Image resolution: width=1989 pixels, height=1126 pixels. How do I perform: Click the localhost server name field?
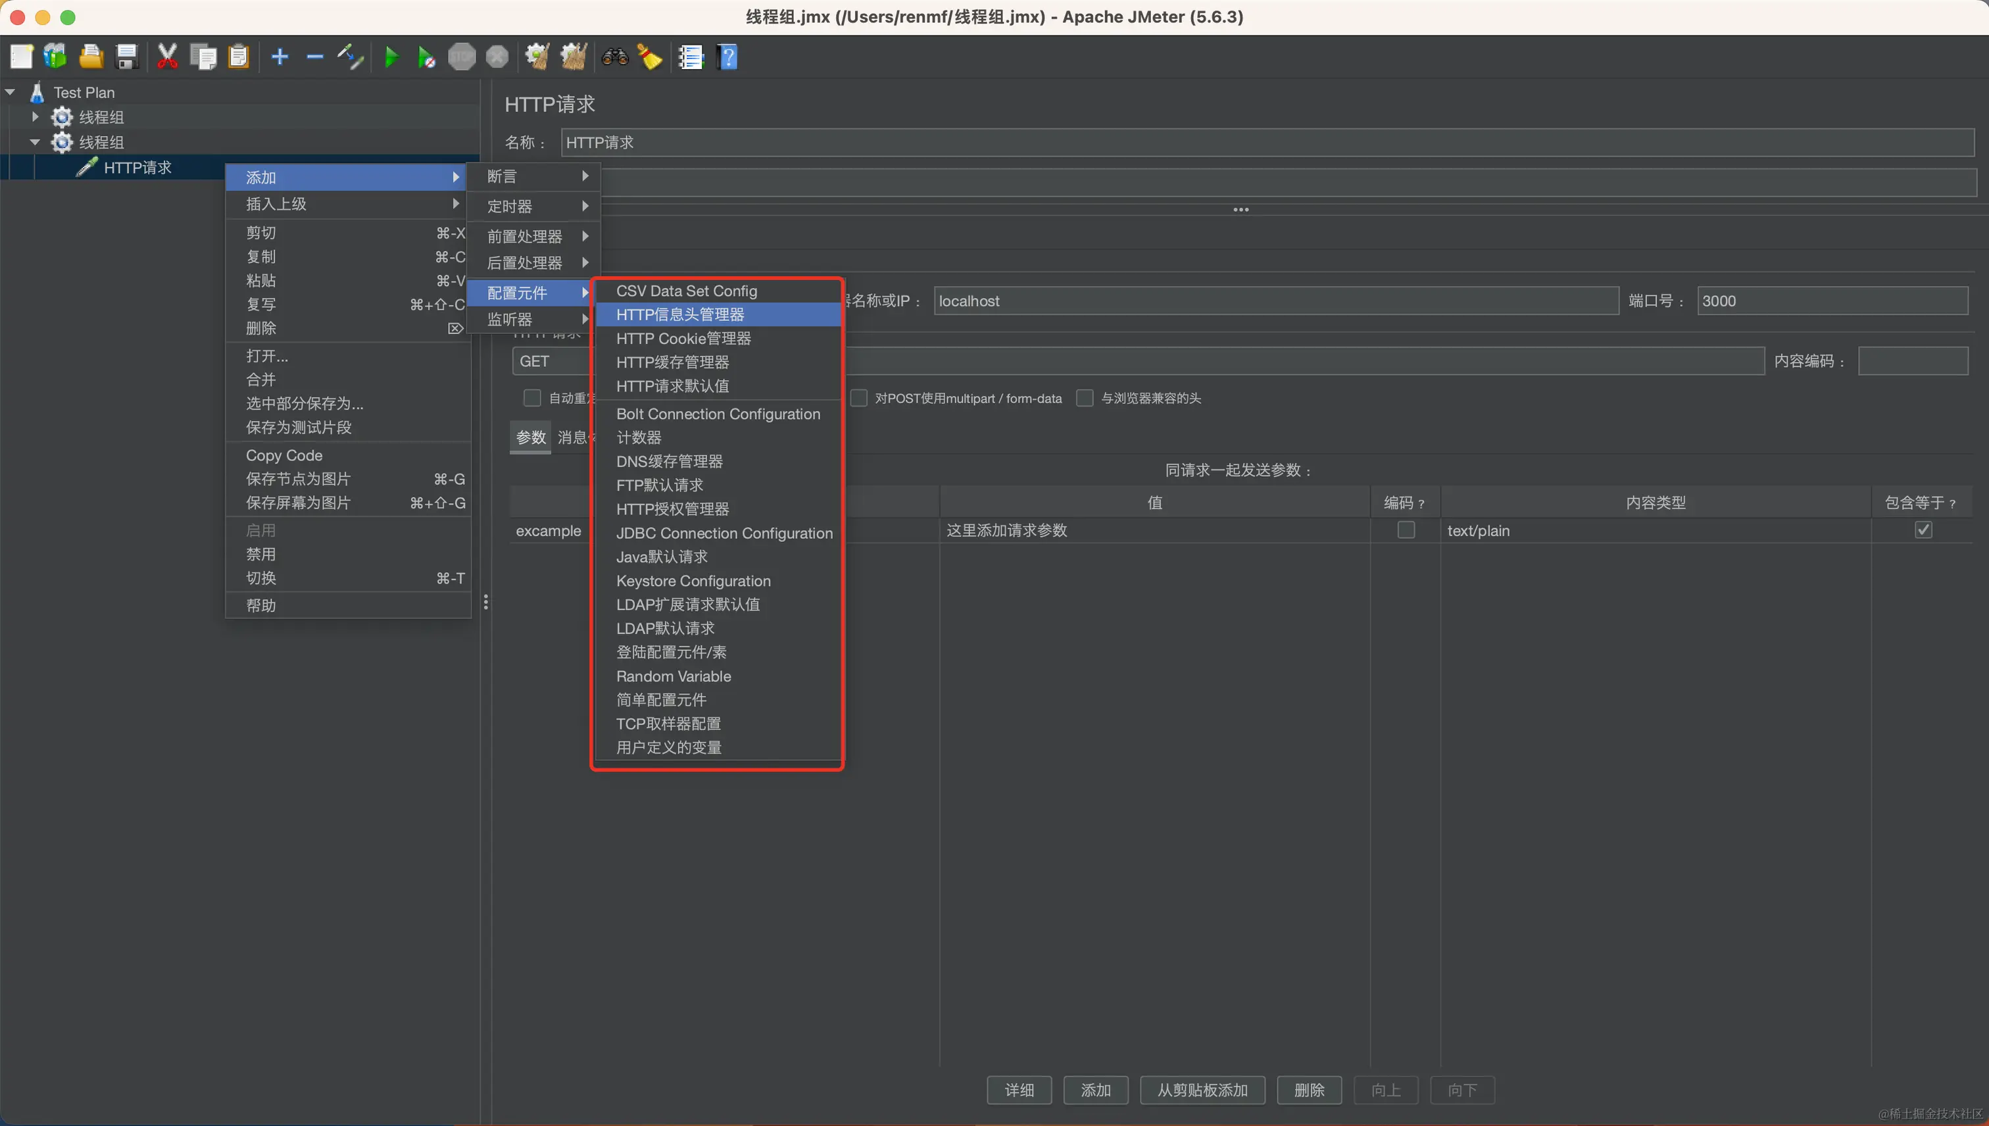point(1276,301)
